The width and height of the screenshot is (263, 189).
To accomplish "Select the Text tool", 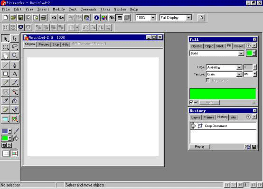I will point(15,74).
